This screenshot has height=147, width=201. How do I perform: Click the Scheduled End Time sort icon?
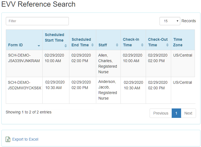93,45
